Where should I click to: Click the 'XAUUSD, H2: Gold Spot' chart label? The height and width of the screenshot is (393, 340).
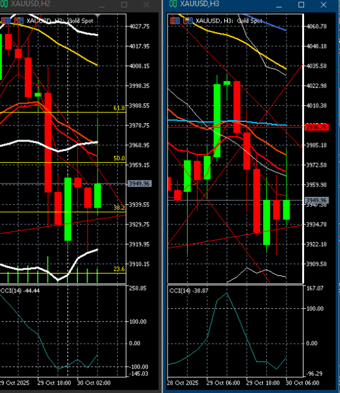pyautogui.click(x=60, y=21)
